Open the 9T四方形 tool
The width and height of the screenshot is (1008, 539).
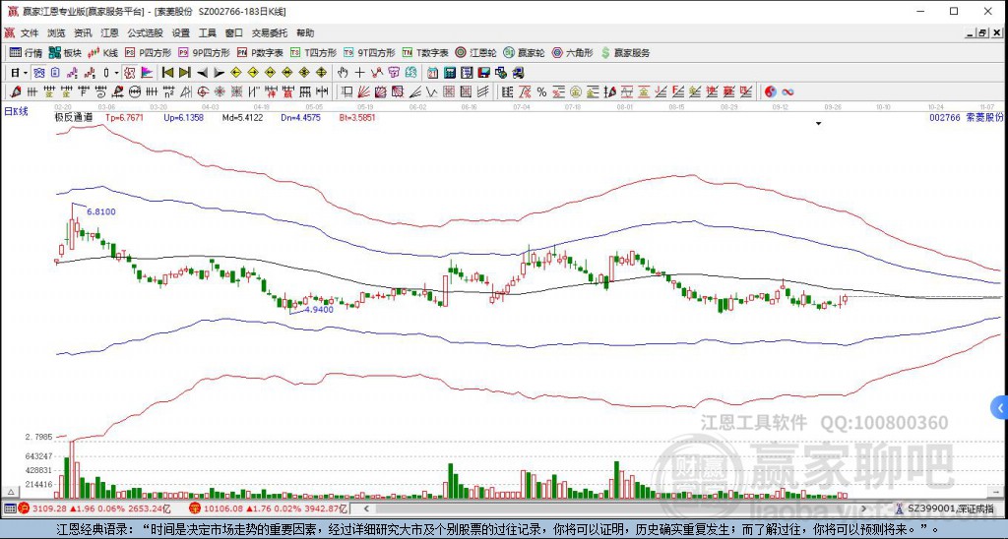pos(369,53)
